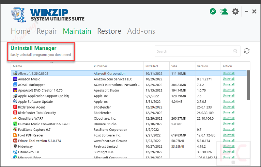
Task: Click the vertical scrollbar of program list
Action: point(248,85)
